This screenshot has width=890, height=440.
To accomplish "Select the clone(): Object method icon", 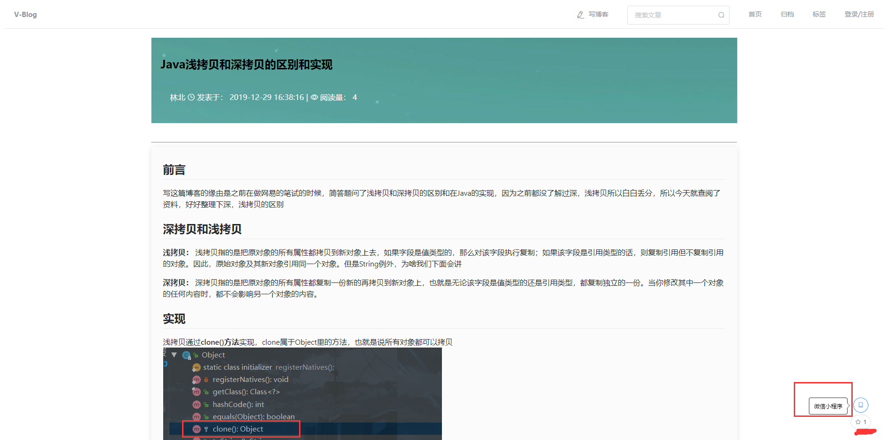I will point(197,429).
